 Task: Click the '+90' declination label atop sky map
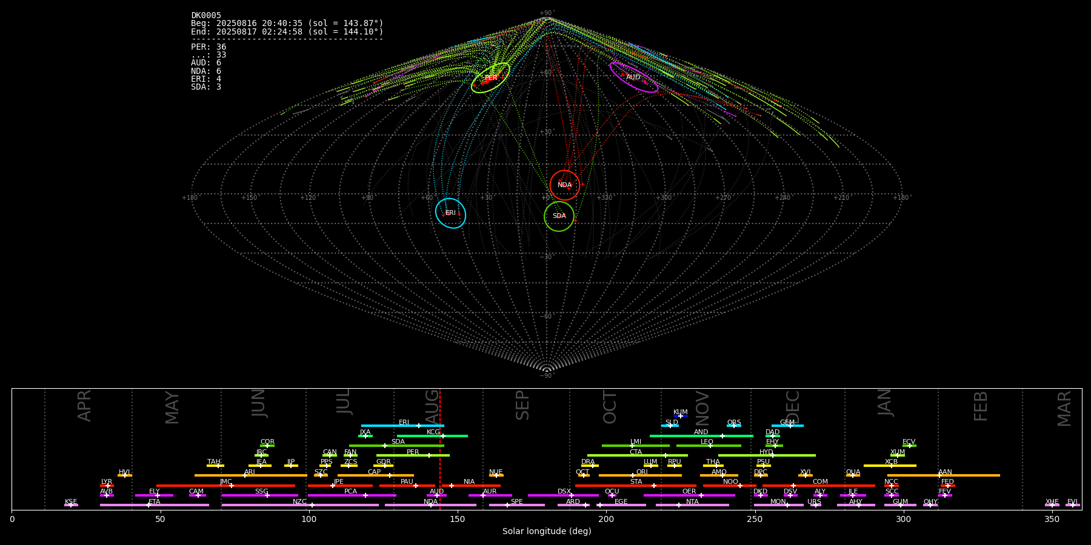(x=546, y=13)
